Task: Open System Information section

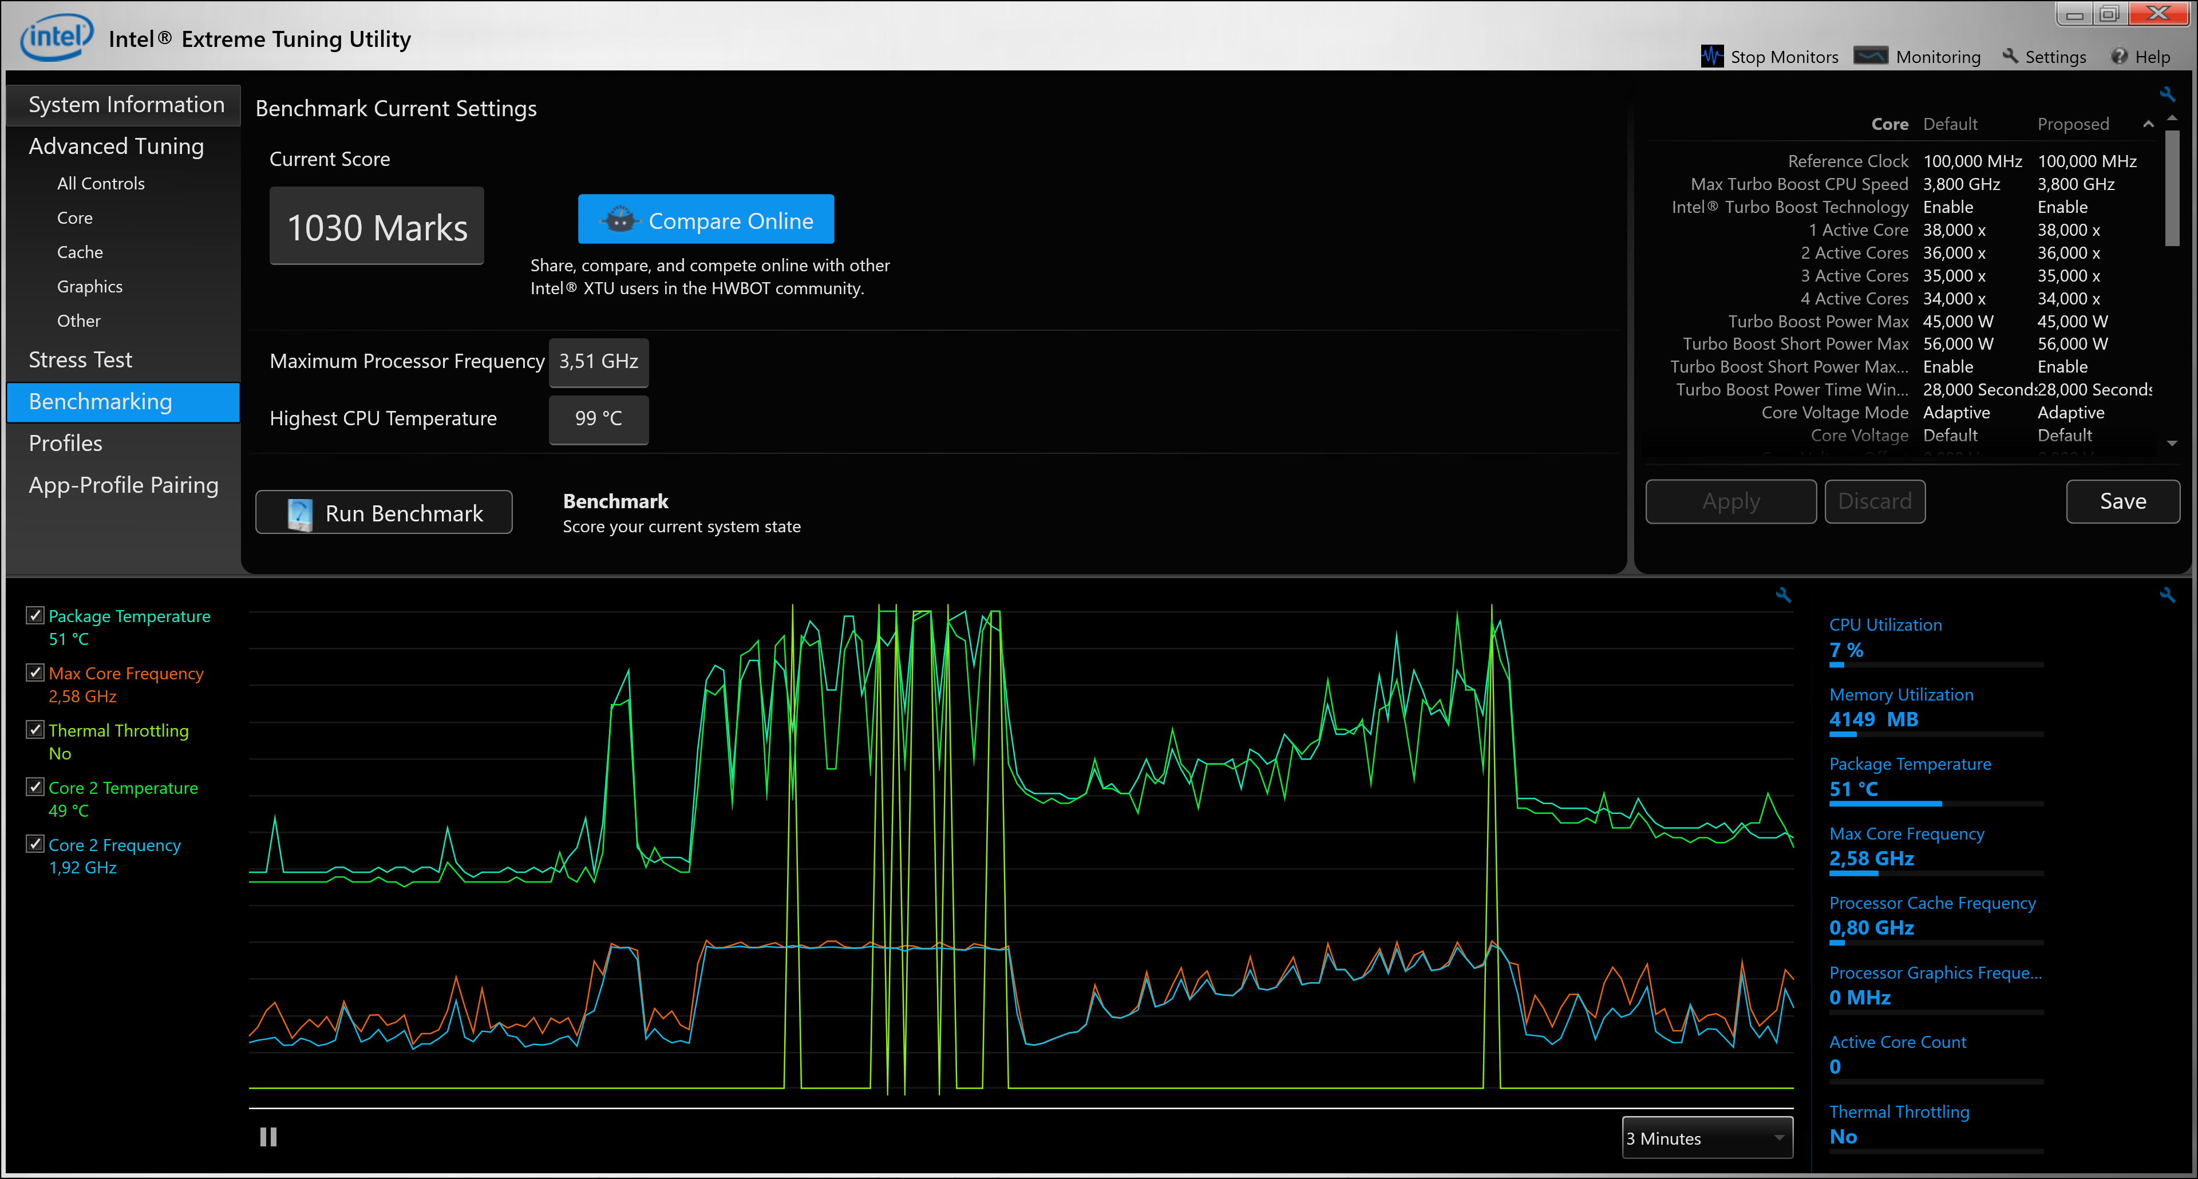Action: [124, 105]
